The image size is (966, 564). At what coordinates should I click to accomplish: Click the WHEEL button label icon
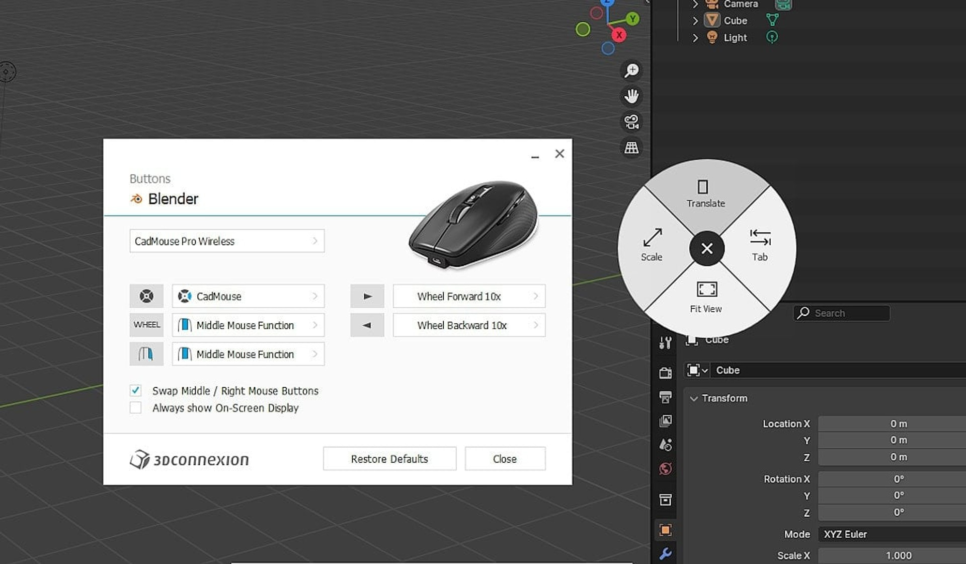(146, 325)
